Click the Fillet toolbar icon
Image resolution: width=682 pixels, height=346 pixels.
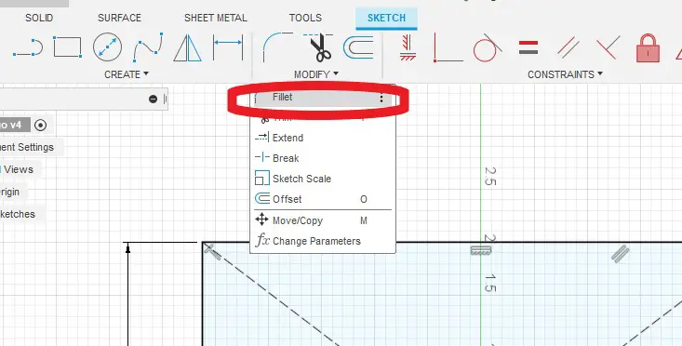tap(277, 47)
